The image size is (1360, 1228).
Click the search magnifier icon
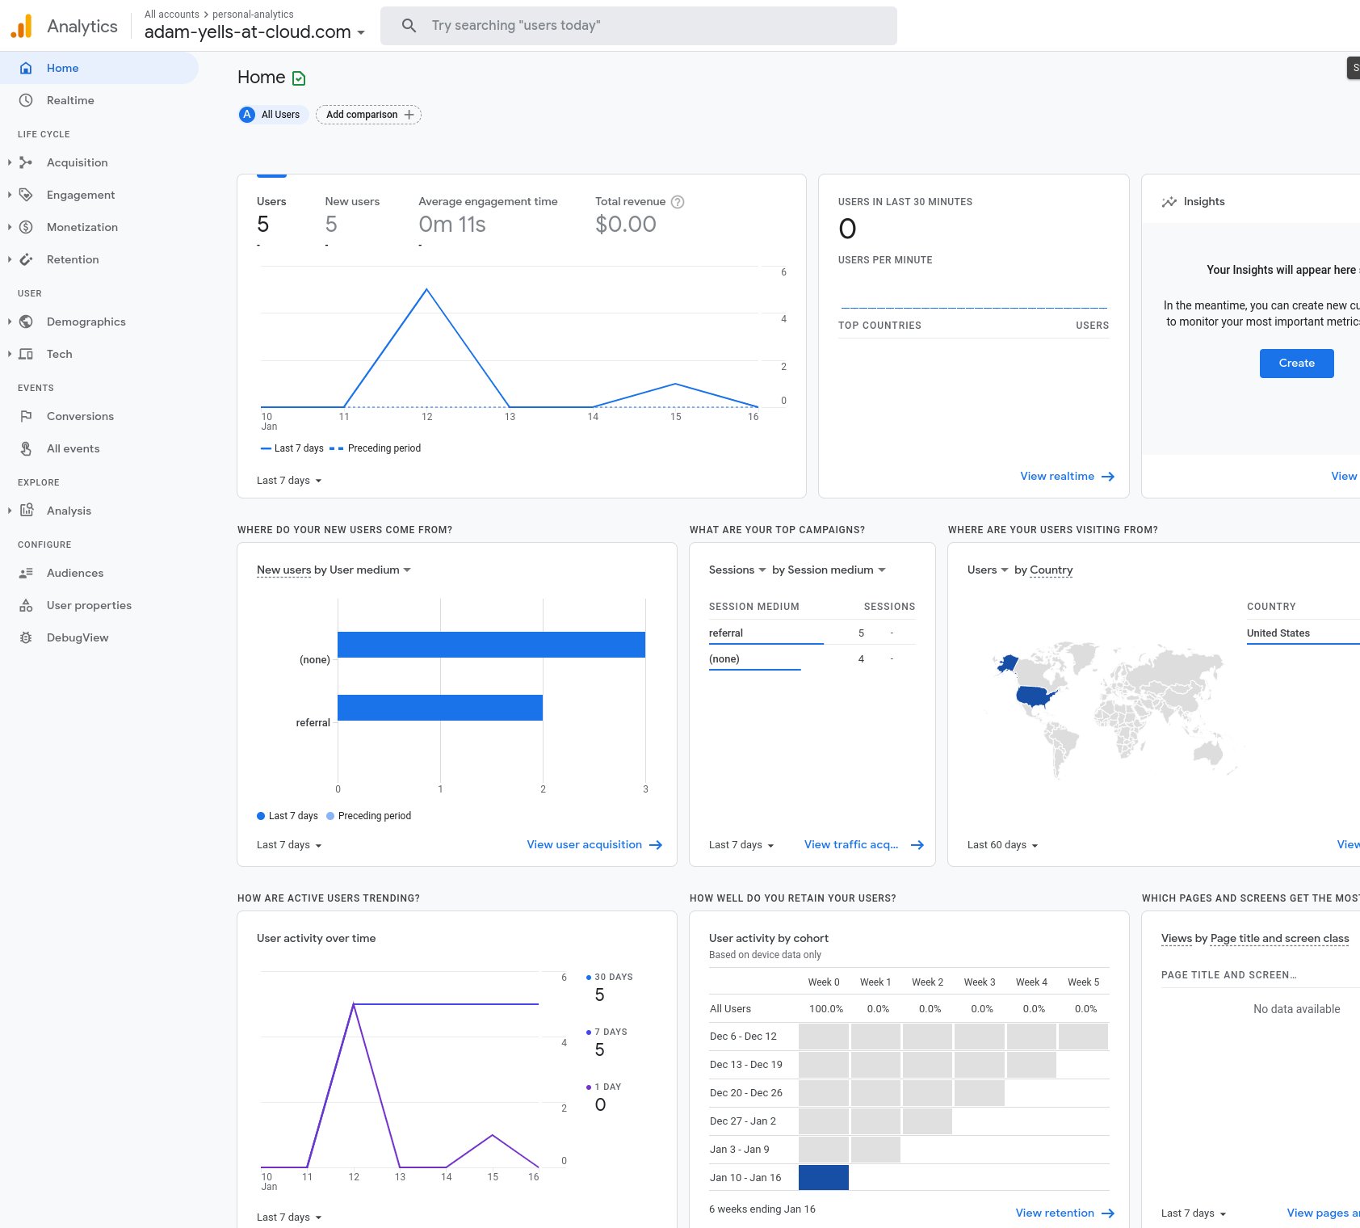(x=409, y=26)
